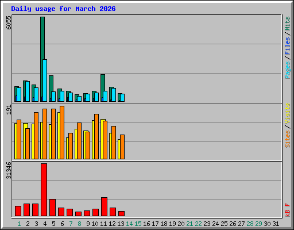Click the red KB bar on day 1

[18, 211]
